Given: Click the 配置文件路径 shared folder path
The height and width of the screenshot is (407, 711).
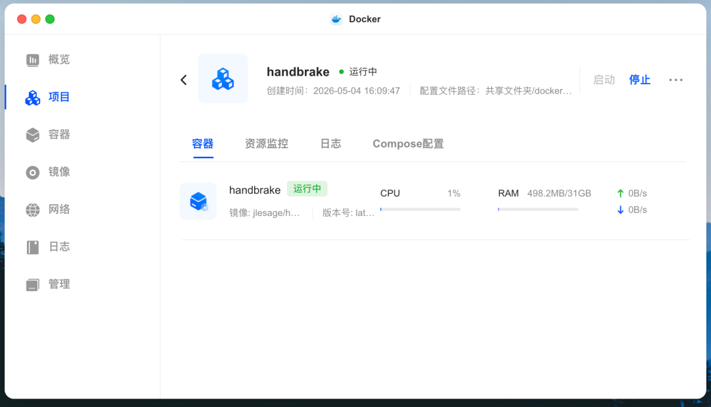Looking at the screenshot, I should (x=496, y=91).
